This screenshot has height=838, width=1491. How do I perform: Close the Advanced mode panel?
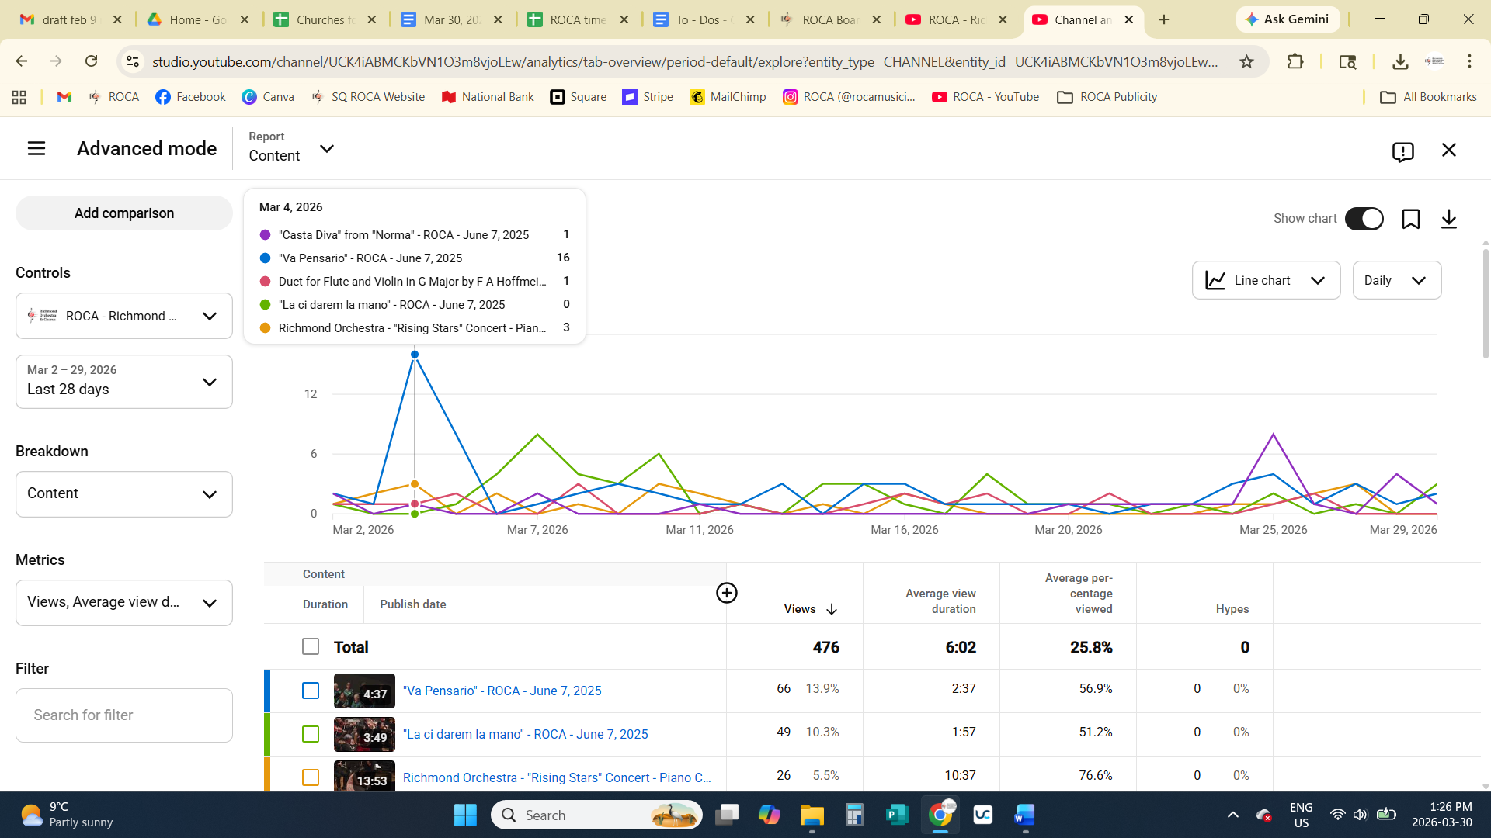(1449, 150)
